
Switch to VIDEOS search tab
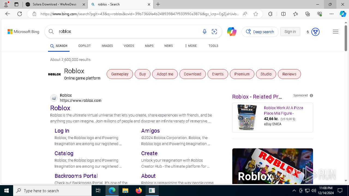pos(129,46)
